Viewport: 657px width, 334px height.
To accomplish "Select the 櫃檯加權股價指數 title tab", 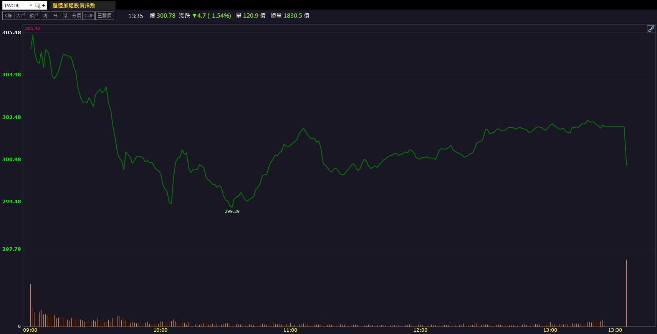I will pyautogui.click(x=74, y=5).
